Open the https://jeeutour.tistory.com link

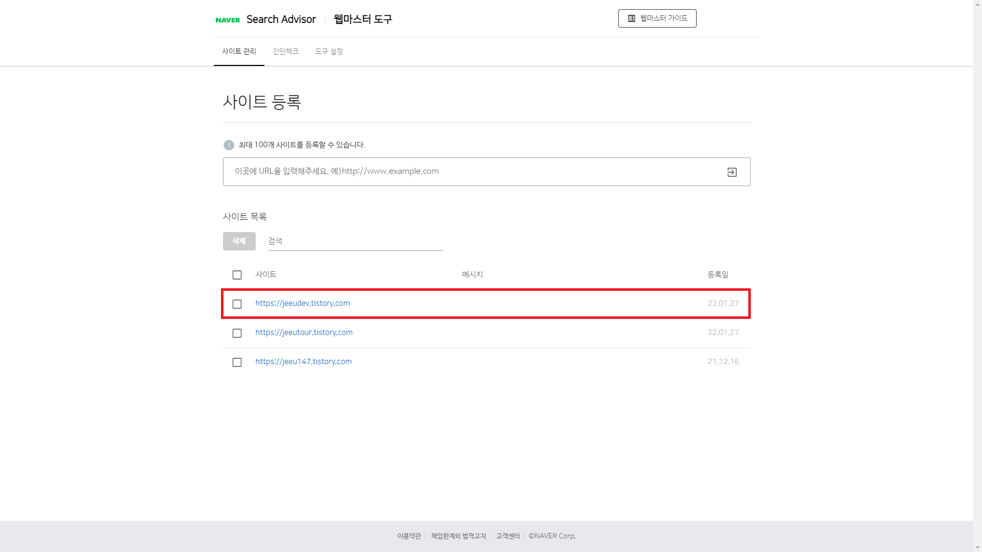pyautogui.click(x=304, y=332)
